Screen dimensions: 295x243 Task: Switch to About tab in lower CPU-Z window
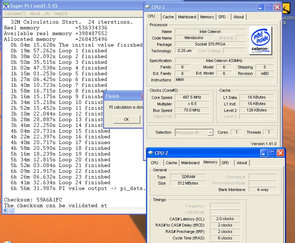pos(242,163)
